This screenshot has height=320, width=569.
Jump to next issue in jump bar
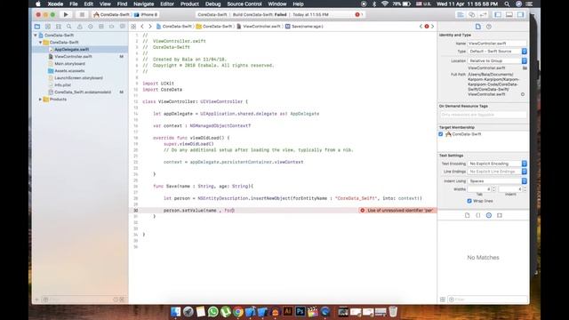433,27
